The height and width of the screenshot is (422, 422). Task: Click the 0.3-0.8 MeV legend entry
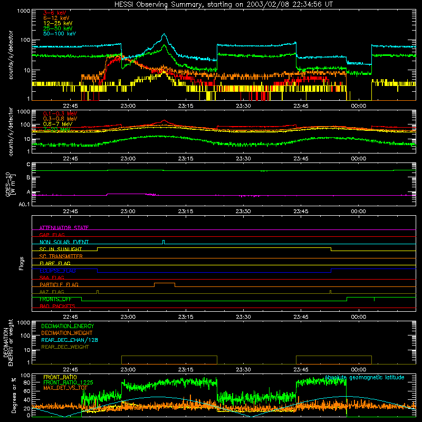pos(60,119)
